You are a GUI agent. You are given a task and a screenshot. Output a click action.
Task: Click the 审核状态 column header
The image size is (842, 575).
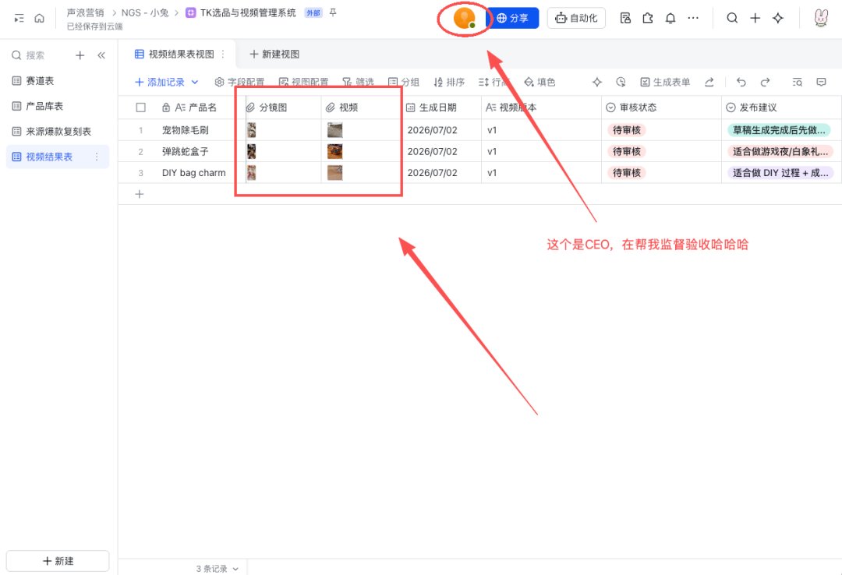tap(662, 108)
